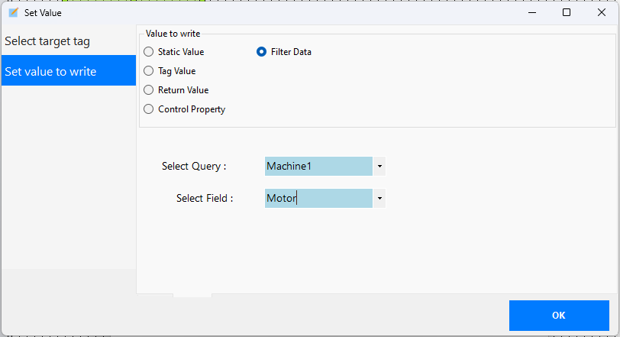This screenshot has width=620, height=337.
Task: Maximize the Set Value window
Action: (566, 12)
